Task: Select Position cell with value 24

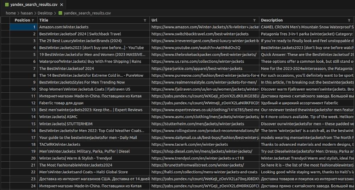Action: [x=23, y=186]
